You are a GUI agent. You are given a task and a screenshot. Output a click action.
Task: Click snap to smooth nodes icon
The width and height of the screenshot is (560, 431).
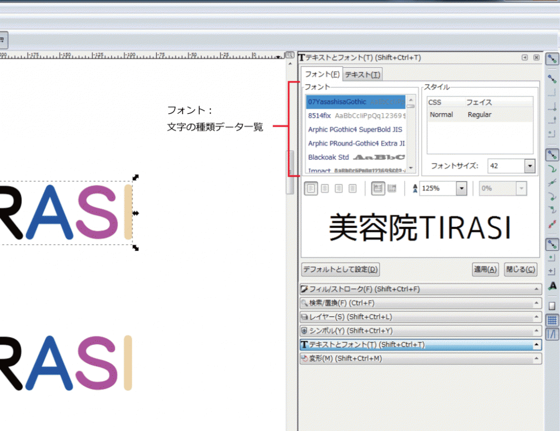tap(552, 210)
